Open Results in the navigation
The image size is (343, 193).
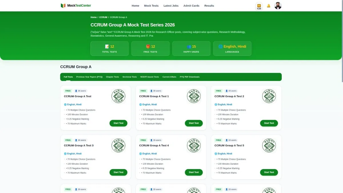pyautogui.click(x=209, y=6)
